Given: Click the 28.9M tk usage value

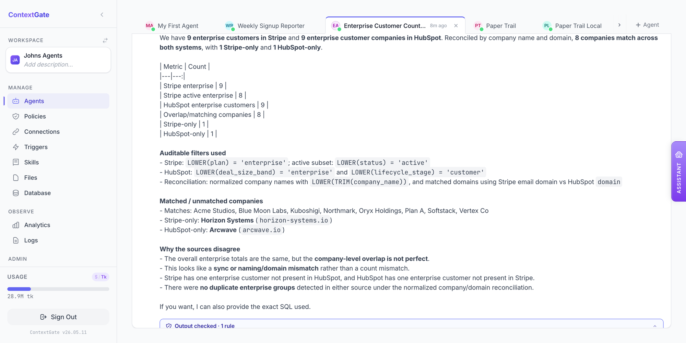Looking at the screenshot, I should click(21, 296).
